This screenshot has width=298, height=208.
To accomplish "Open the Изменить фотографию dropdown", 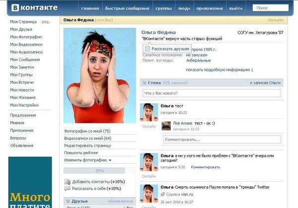I will pos(87,160).
